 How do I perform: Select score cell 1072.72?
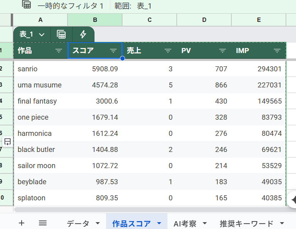(95, 166)
